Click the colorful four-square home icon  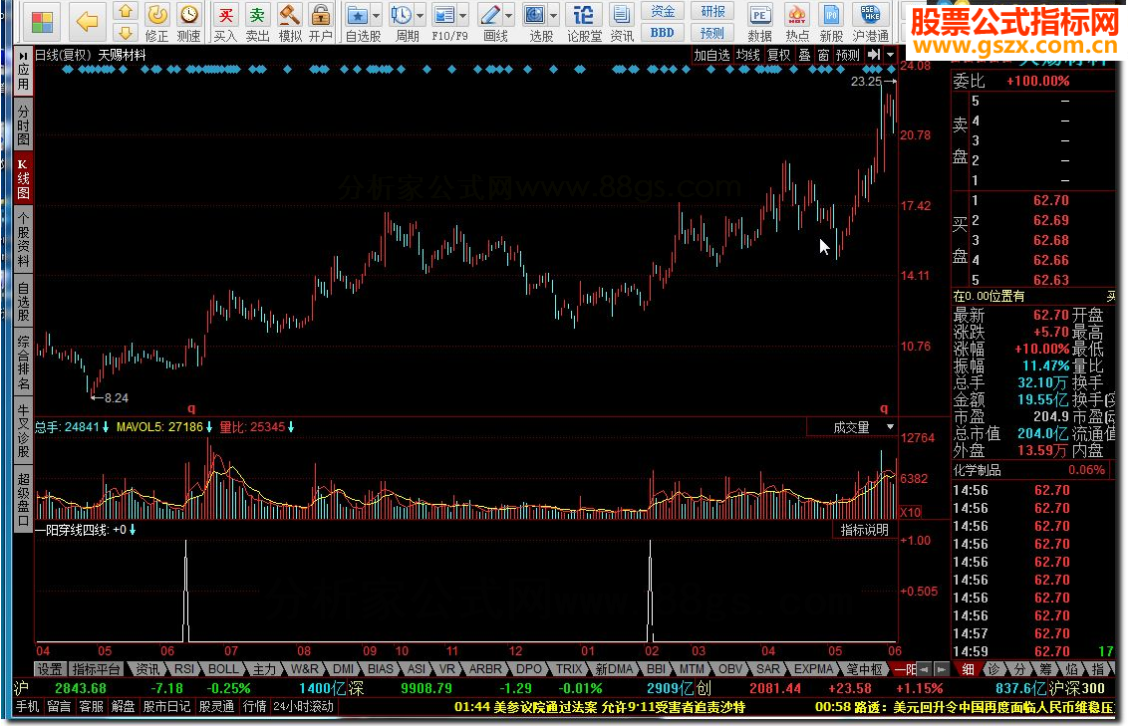click(43, 22)
